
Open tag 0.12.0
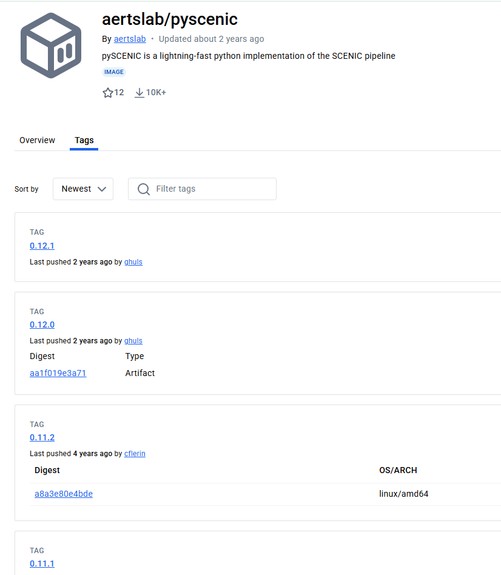tap(42, 324)
